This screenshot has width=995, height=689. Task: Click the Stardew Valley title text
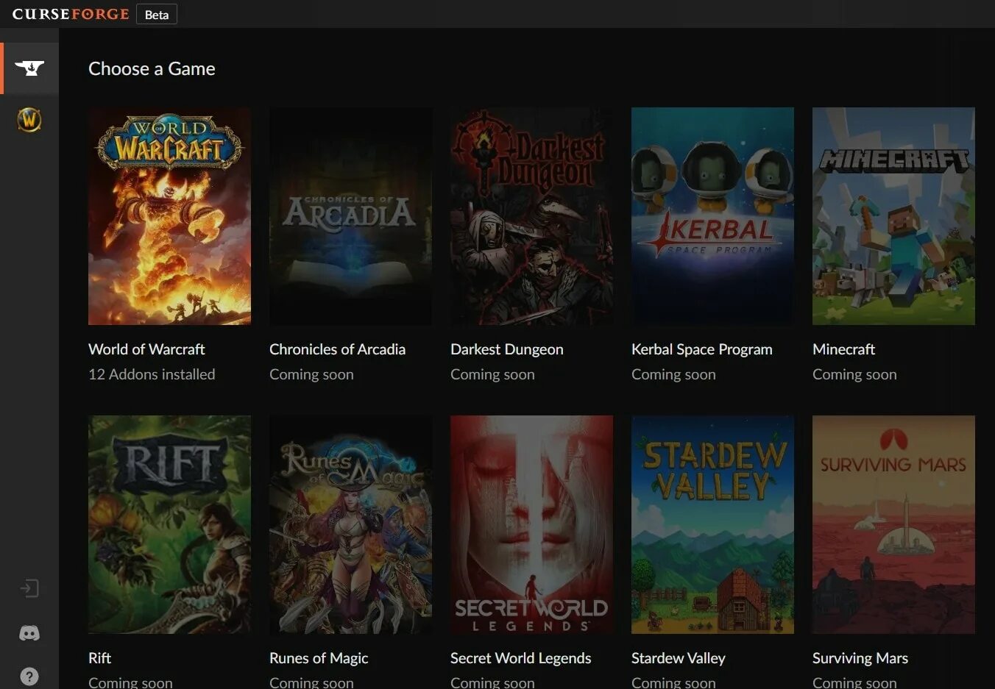pos(679,658)
